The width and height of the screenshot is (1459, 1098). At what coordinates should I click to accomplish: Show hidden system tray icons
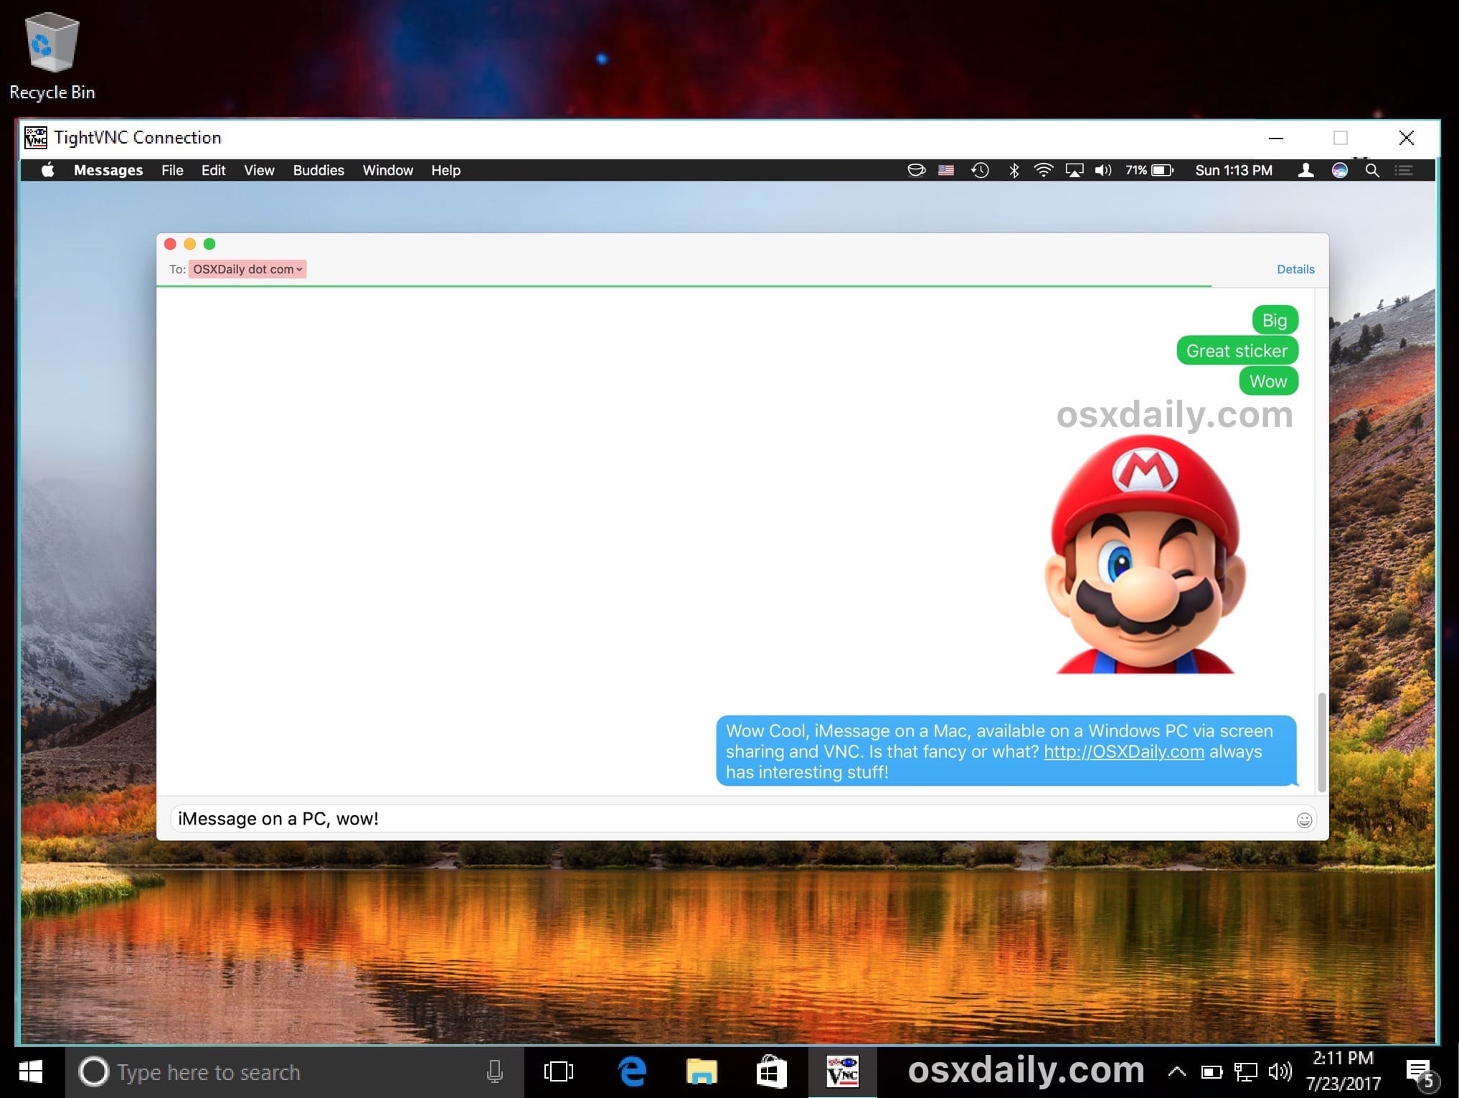[1176, 1072]
